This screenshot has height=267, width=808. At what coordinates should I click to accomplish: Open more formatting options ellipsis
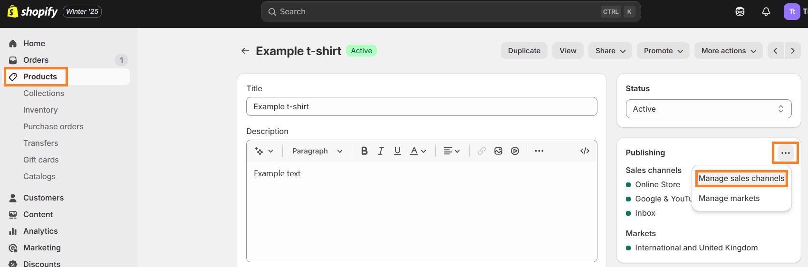click(539, 151)
